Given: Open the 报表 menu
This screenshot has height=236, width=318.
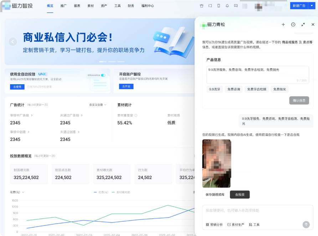Looking at the screenshot, I should 77,6.
